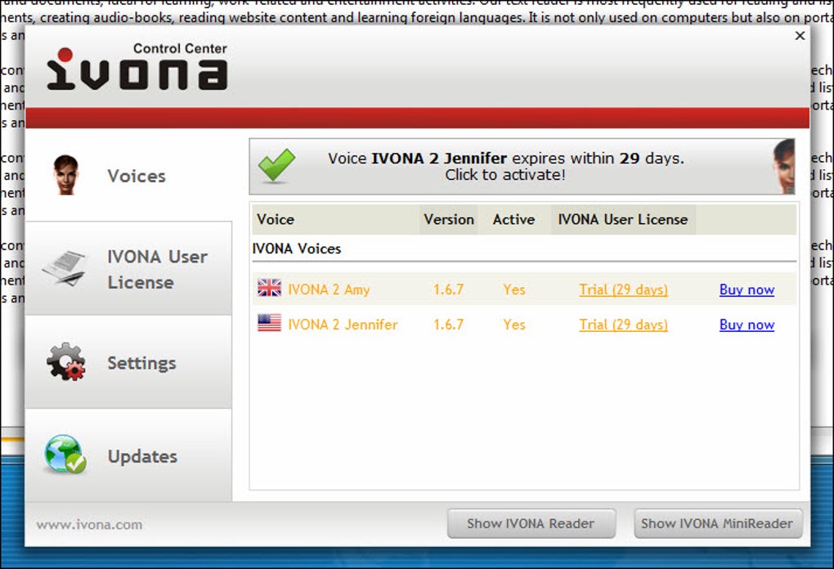Viewport: 834px width, 569px height.
Task: Select the IVONA 2 Jennifer voice name
Action: (343, 325)
